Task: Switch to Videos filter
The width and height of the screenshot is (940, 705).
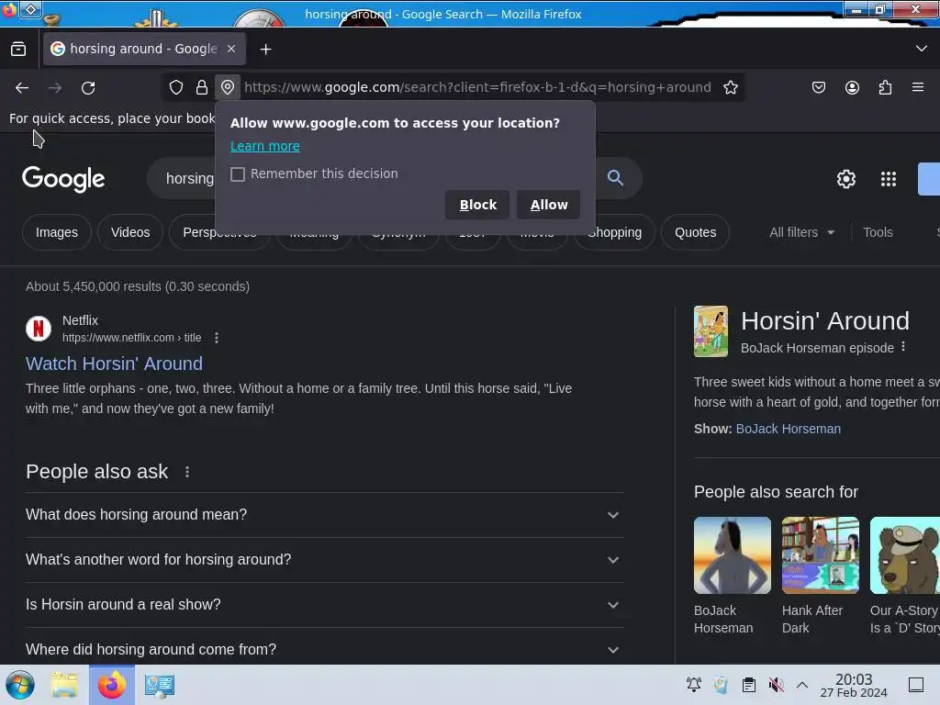Action: [x=130, y=232]
